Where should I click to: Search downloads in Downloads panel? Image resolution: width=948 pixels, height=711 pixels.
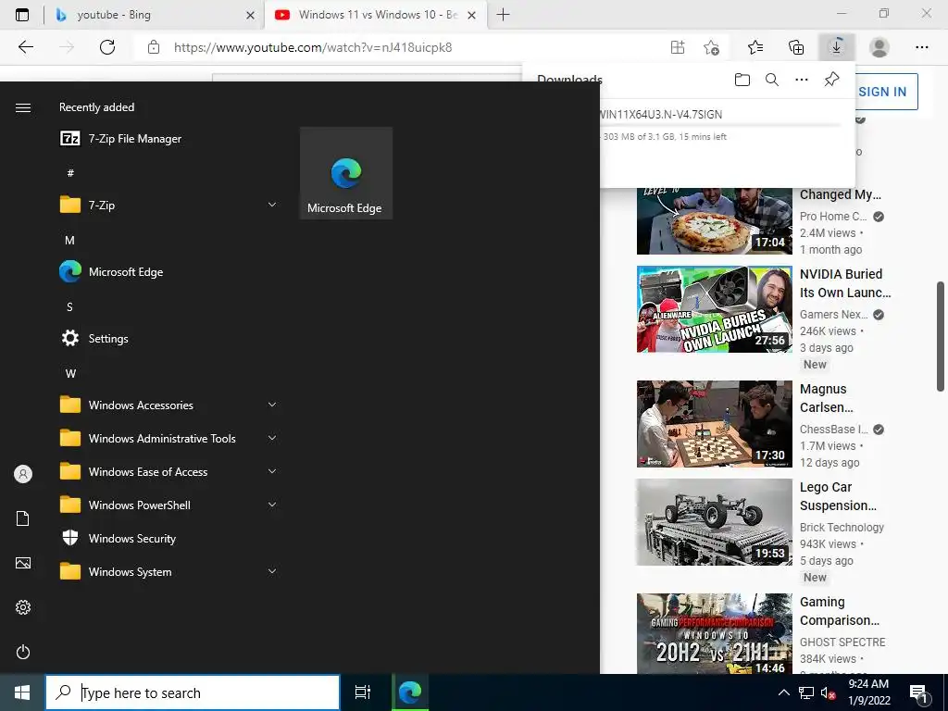coord(772,80)
